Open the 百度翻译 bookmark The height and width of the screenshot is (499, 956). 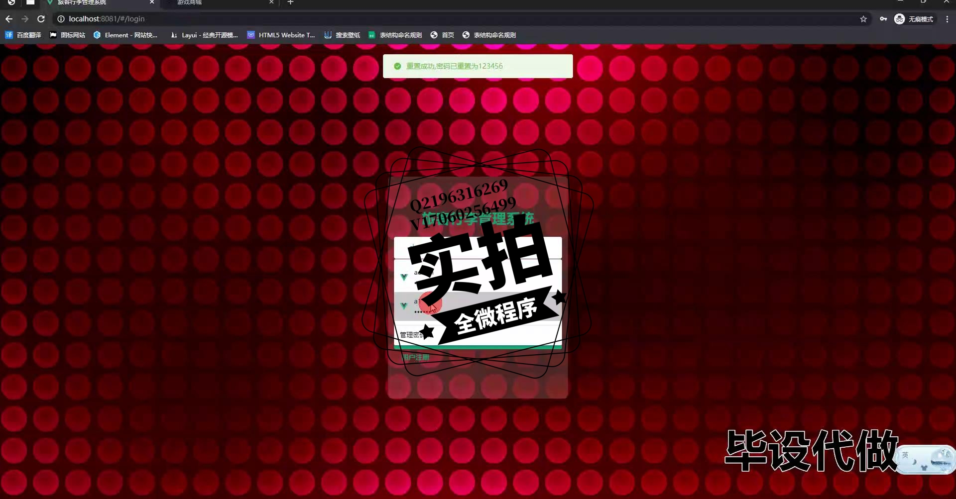pyautogui.click(x=23, y=35)
